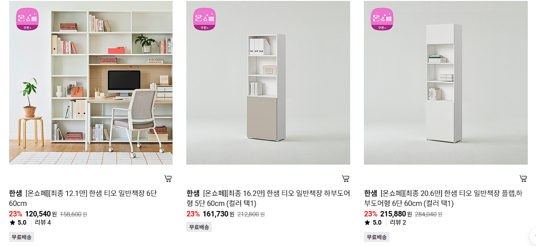
Task: Open the home office bookshelf product image
Action: (91, 83)
